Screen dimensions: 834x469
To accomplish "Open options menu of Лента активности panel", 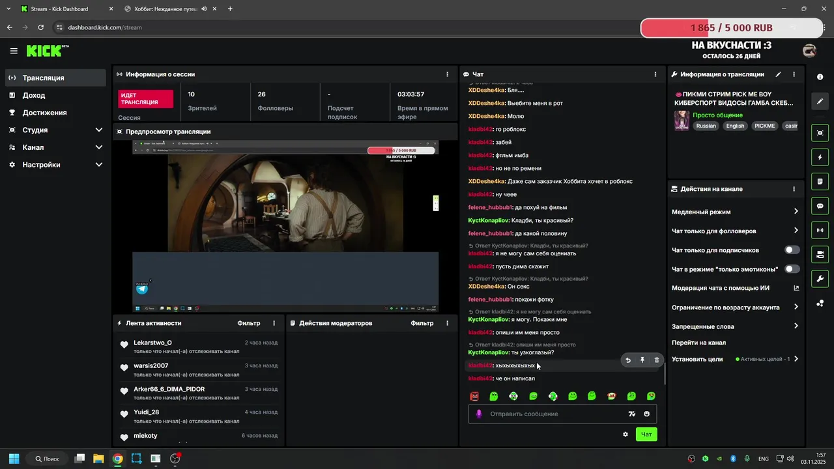I will pyautogui.click(x=274, y=323).
